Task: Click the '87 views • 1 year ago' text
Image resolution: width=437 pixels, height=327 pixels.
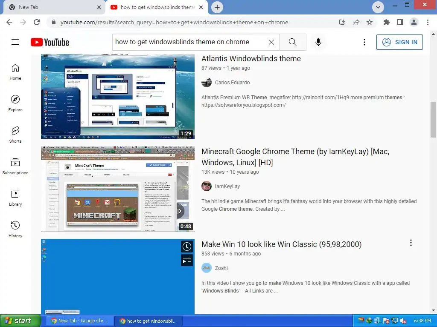Action: coord(226,68)
